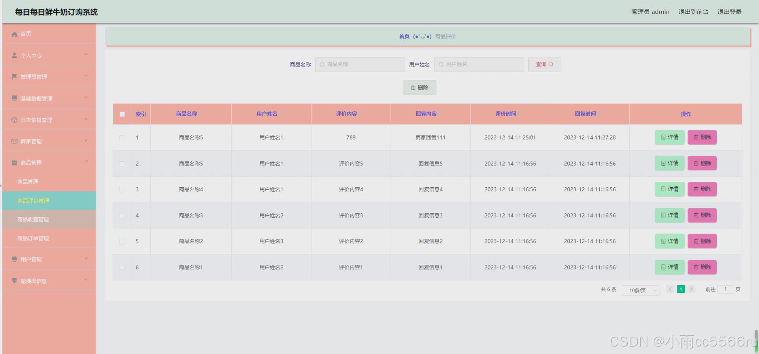Expand 商家管理 menu chevron

pyautogui.click(x=86, y=140)
